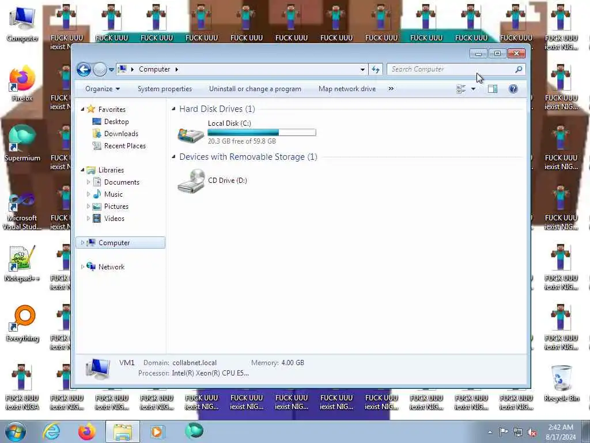Expand the Documents library node

pyautogui.click(x=88, y=182)
